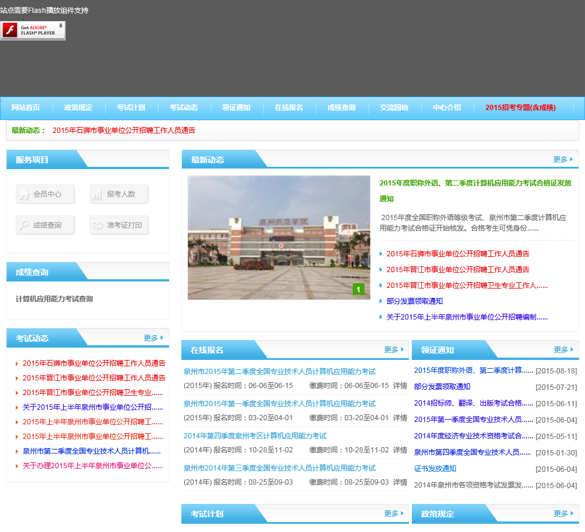Click 详情 for 10-28至11-02 registration
The height and width of the screenshot is (532, 585).
tap(400, 450)
